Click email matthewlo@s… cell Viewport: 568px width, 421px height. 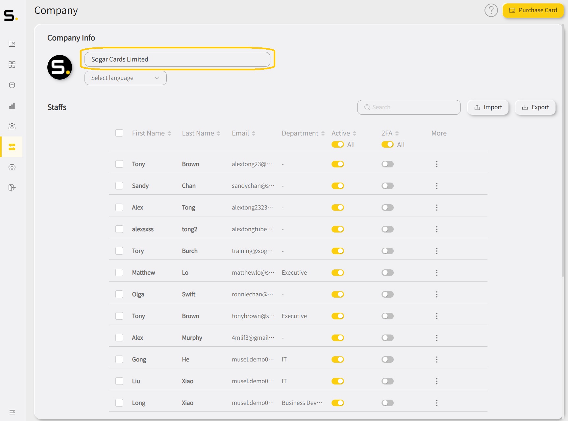pos(253,273)
